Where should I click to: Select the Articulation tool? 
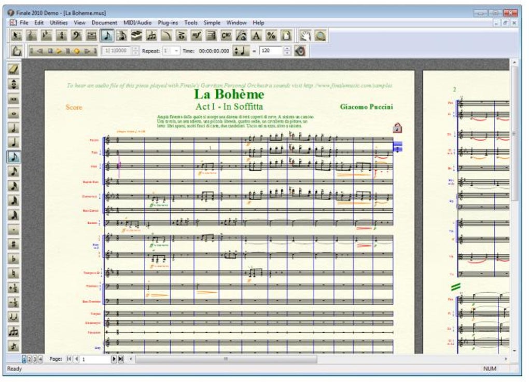click(x=181, y=35)
